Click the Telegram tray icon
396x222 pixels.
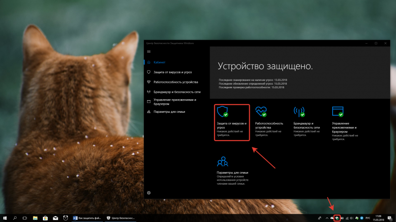[x=362, y=218]
